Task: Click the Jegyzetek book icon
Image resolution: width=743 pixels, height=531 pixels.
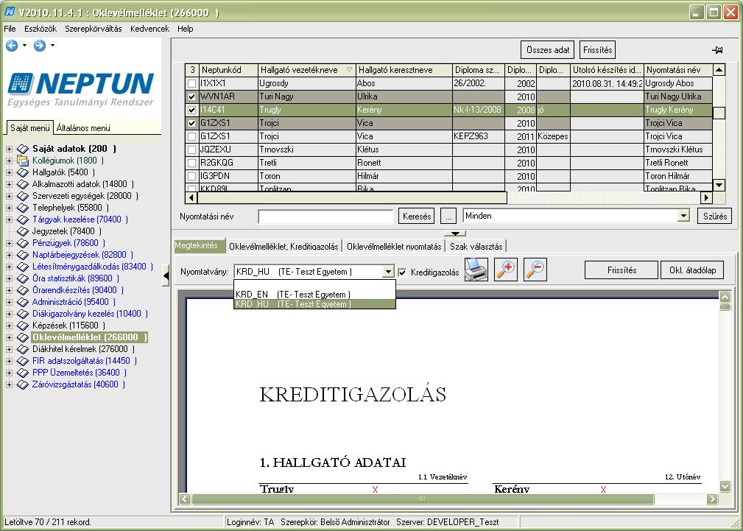Action: (23, 231)
